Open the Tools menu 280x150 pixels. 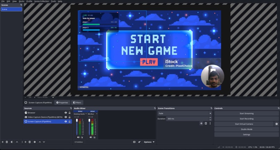tap(53, 1)
